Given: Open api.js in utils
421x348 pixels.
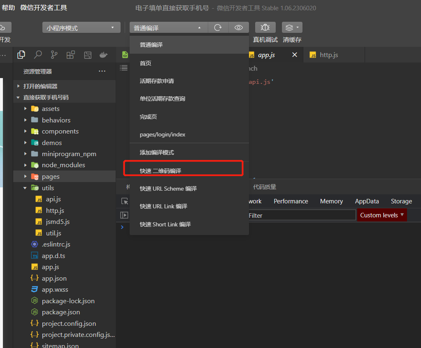Looking at the screenshot, I should 65,199.
